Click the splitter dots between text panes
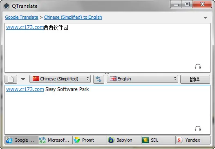215x149 pixels. 107,73
